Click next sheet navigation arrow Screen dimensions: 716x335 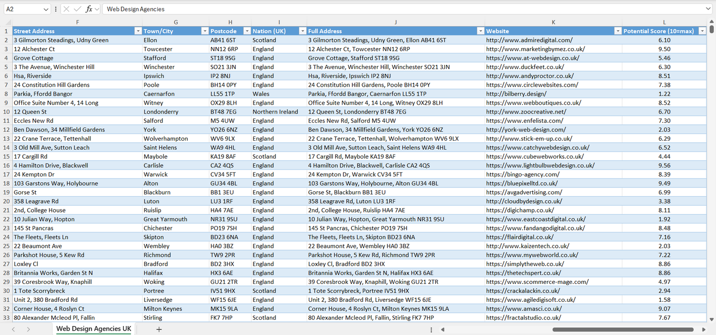pyautogui.click(x=28, y=329)
